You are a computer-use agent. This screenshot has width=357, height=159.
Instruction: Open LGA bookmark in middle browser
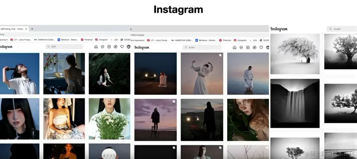[x=254, y=40]
